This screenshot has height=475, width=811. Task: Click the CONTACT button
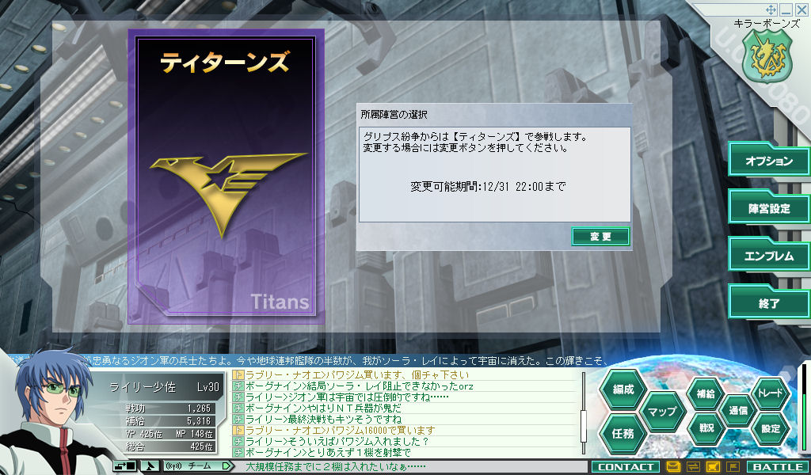click(x=626, y=467)
